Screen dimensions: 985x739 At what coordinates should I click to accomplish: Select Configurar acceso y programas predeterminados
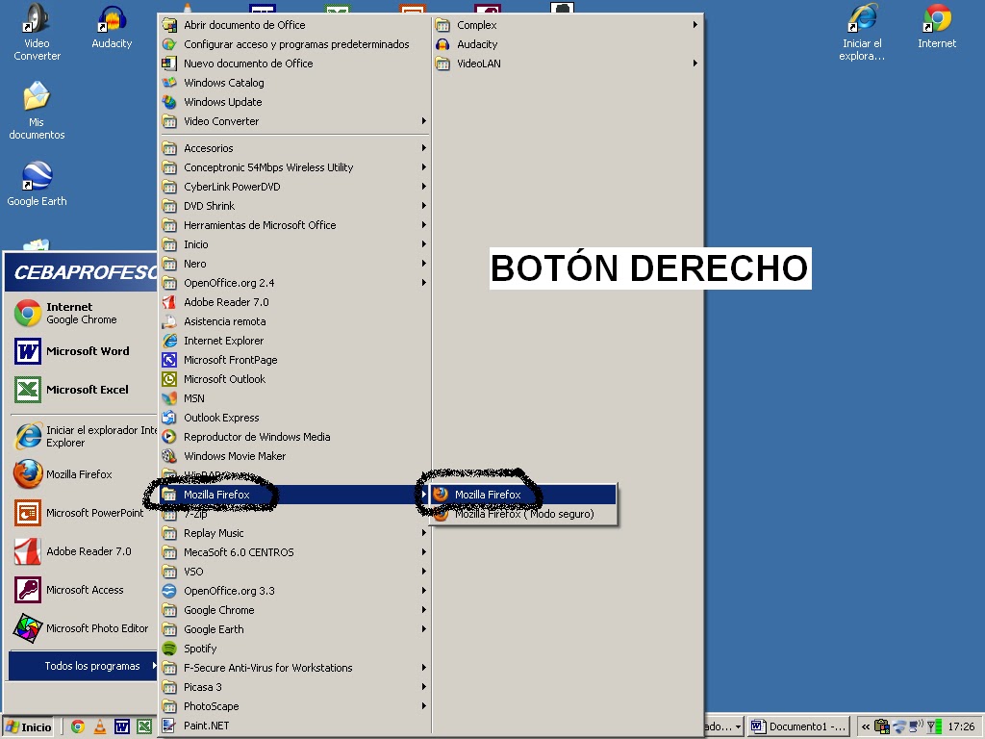click(295, 44)
